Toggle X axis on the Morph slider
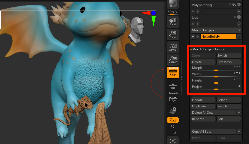This screenshot has width=249, height=144. coord(235,67)
